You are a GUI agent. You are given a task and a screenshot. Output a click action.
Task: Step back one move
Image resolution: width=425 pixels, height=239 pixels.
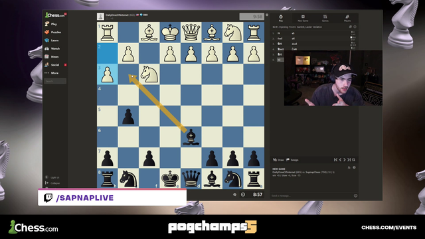coord(340,160)
